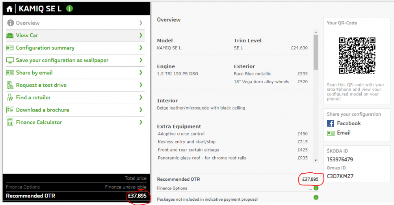Open Finance Options info icon
394x205 pixels.
pos(316,188)
